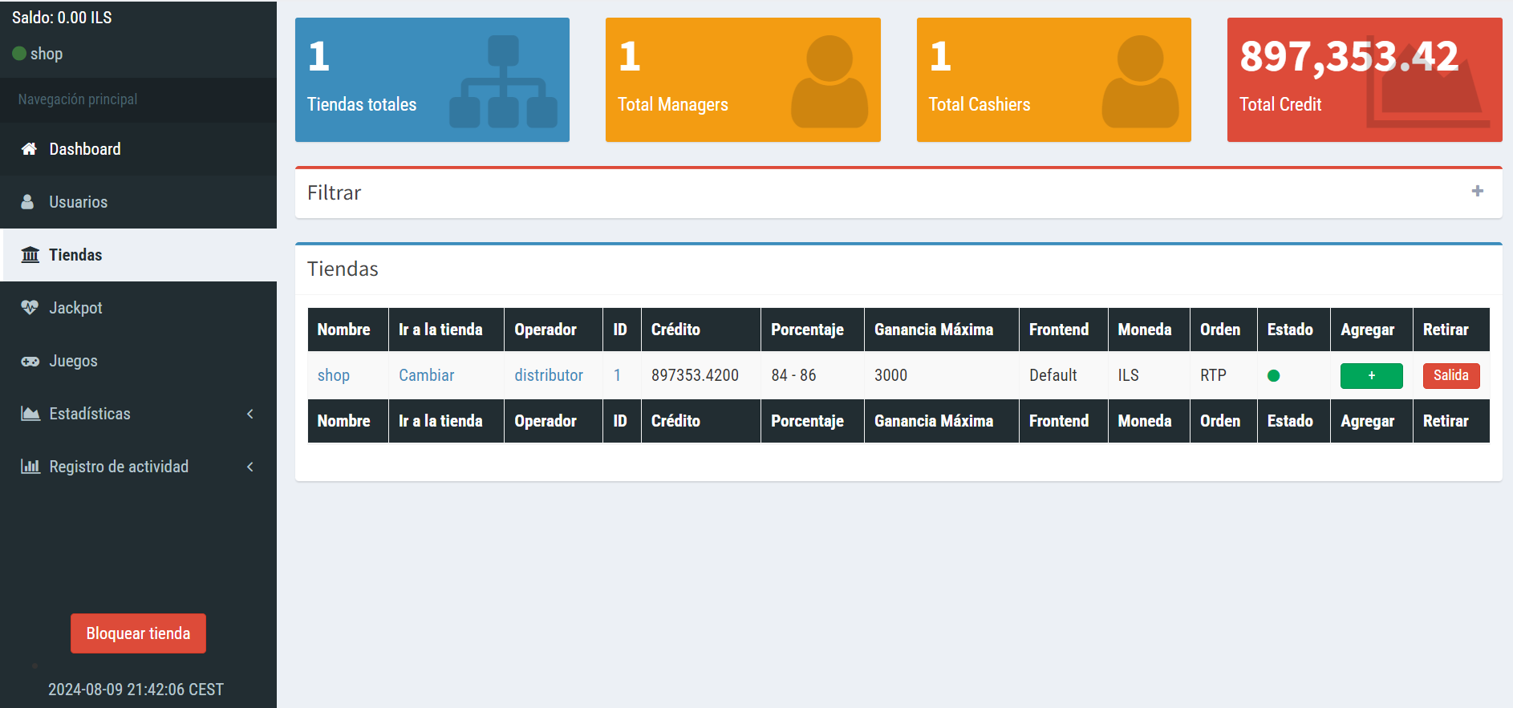The image size is (1513, 708).
Task: Open the shop link in Nombre column
Action: click(333, 375)
